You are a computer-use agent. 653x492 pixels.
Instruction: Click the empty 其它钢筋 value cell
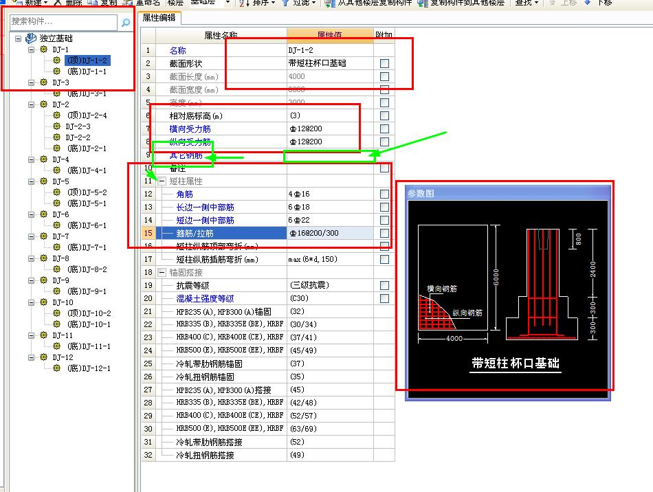tap(330, 155)
